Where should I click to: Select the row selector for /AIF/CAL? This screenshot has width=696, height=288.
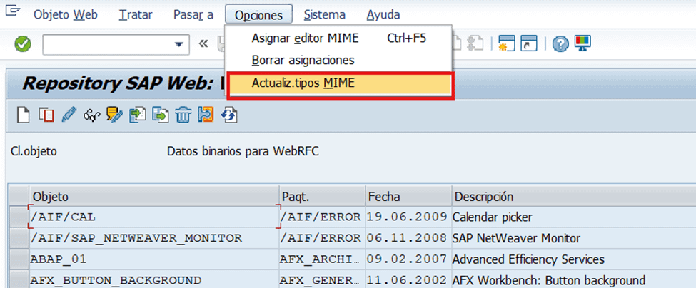[x=19, y=217]
